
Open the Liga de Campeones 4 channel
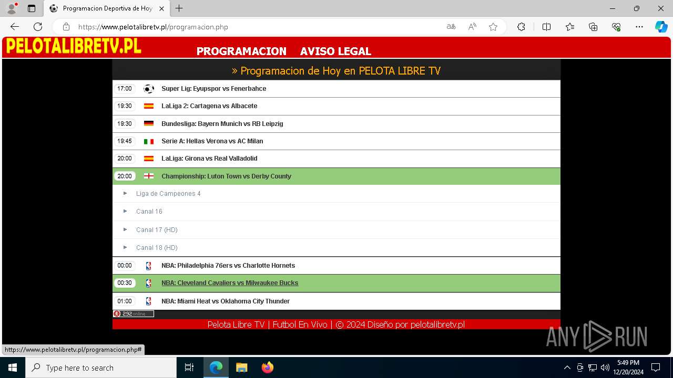tap(168, 194)
